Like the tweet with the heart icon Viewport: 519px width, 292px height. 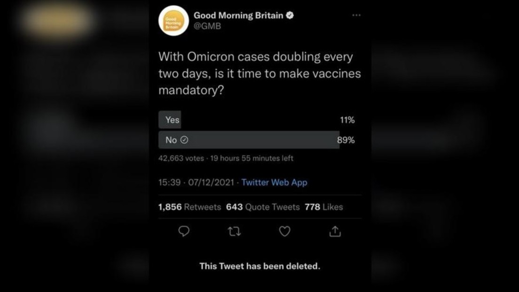[284, 231]
